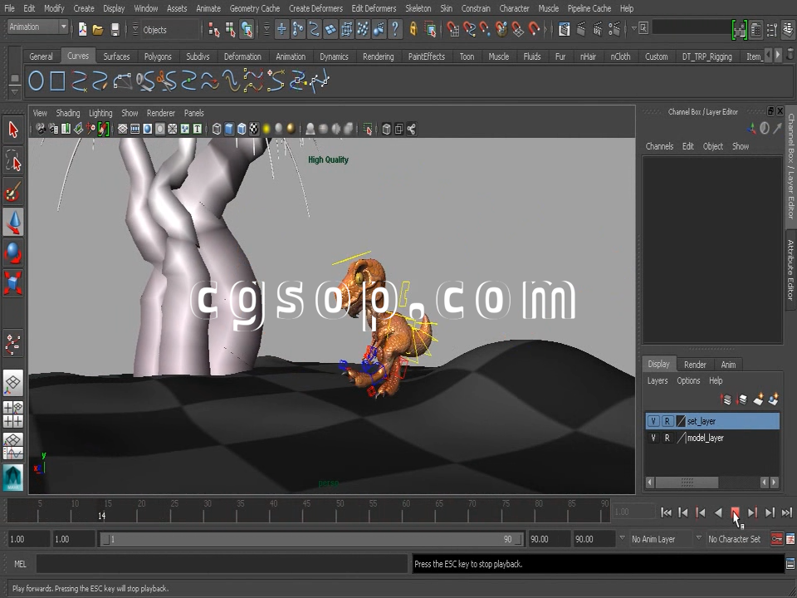Expand the No Anim Layer dropdown
This screenshot has width=797, height=598.
(622, 539)
